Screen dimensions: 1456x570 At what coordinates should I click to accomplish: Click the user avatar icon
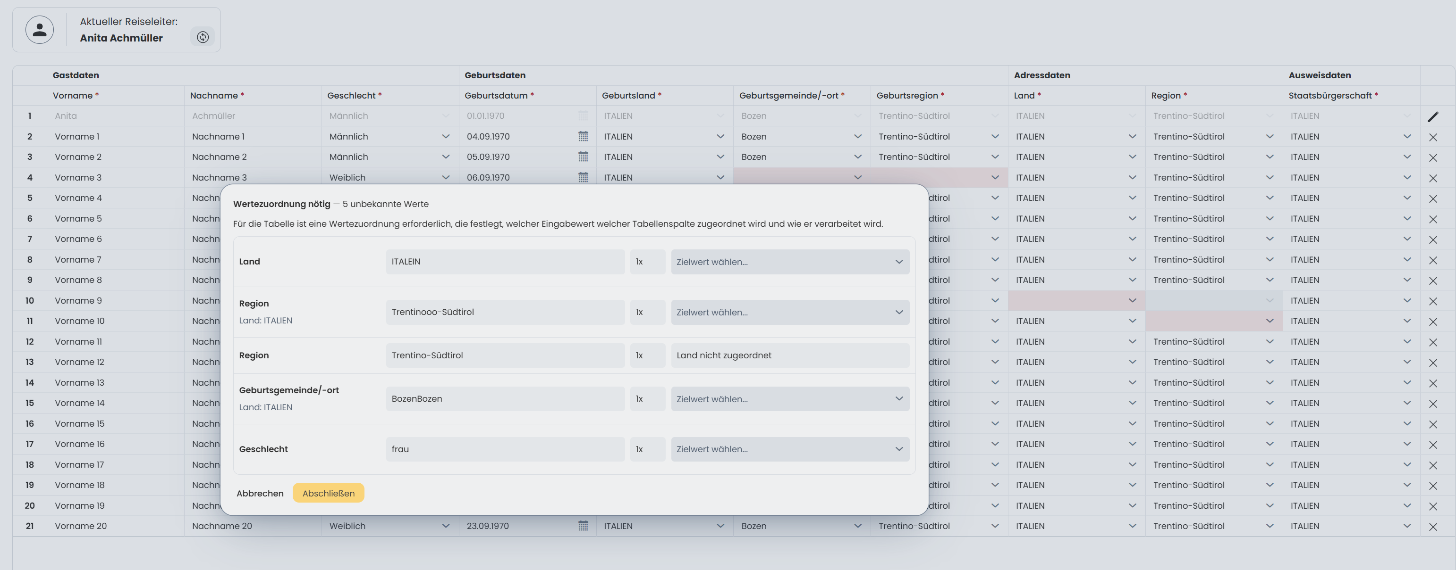click(40, 30)
